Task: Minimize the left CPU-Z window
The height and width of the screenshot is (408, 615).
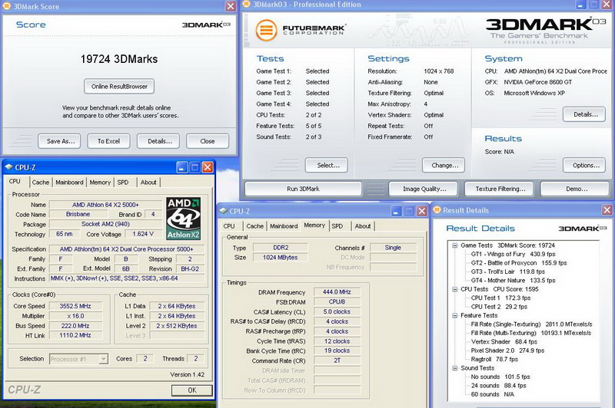Action: [182, 167]
